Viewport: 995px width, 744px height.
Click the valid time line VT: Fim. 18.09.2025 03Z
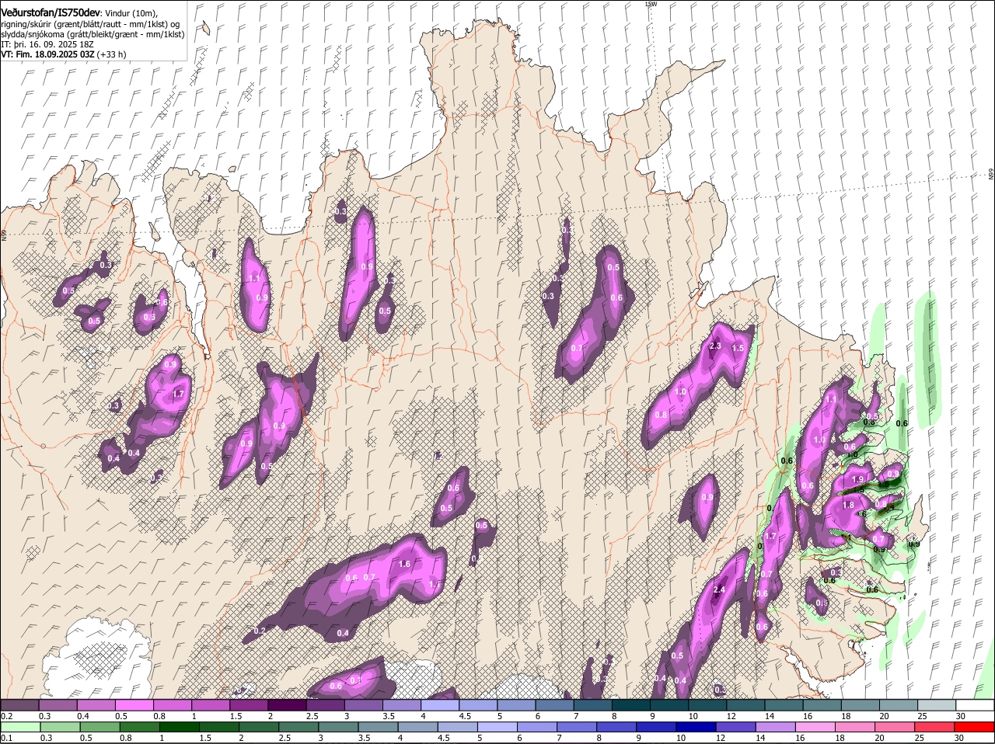(48, 54)
